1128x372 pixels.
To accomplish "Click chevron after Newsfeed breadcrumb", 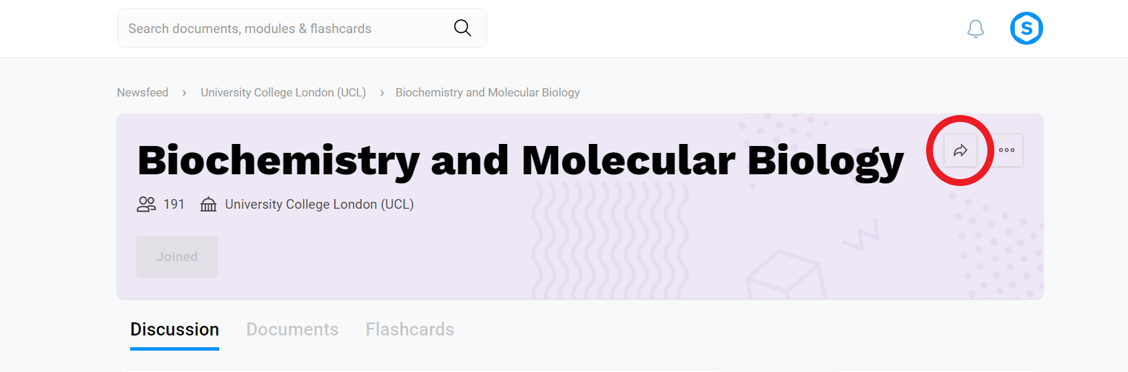I will coord(185,93).
